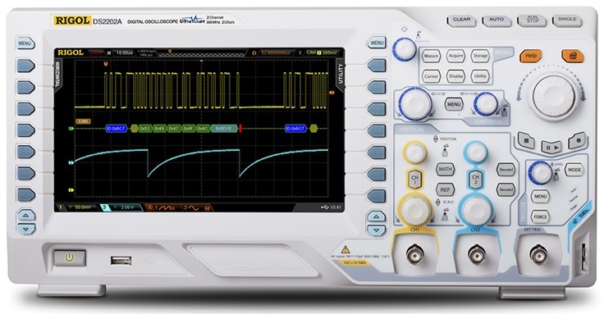Tap the orange print button
Image resolution: width=604 pixels, height=314 pixels.
pos(573,57)
